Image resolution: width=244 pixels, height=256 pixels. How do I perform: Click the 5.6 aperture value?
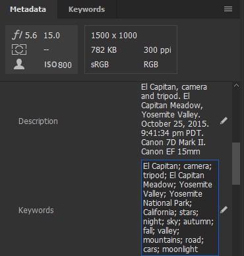(31, 36)
